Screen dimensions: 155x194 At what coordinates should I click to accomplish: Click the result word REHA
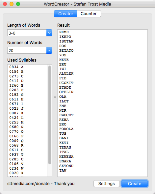[x=64, y=120]
